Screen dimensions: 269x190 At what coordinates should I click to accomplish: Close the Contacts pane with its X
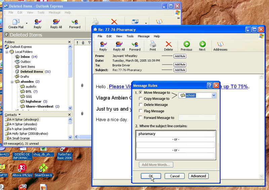click(x=69, y=115)
